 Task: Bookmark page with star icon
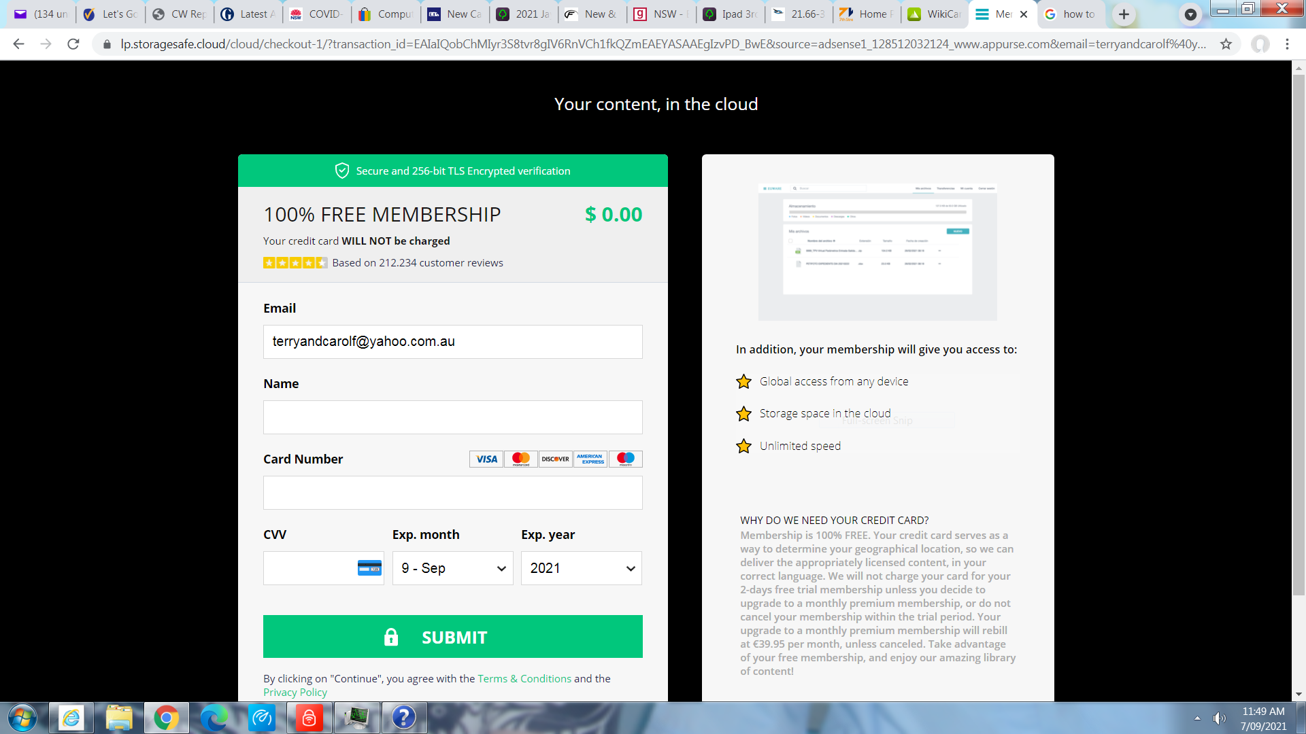(1226, 44)
